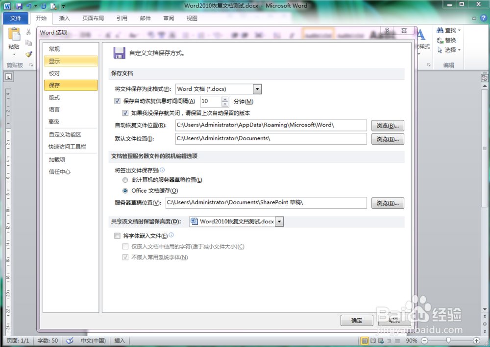Viewport: 490px width, 347px height.
Task: Open the save file format dropdown
Action: 257,89
